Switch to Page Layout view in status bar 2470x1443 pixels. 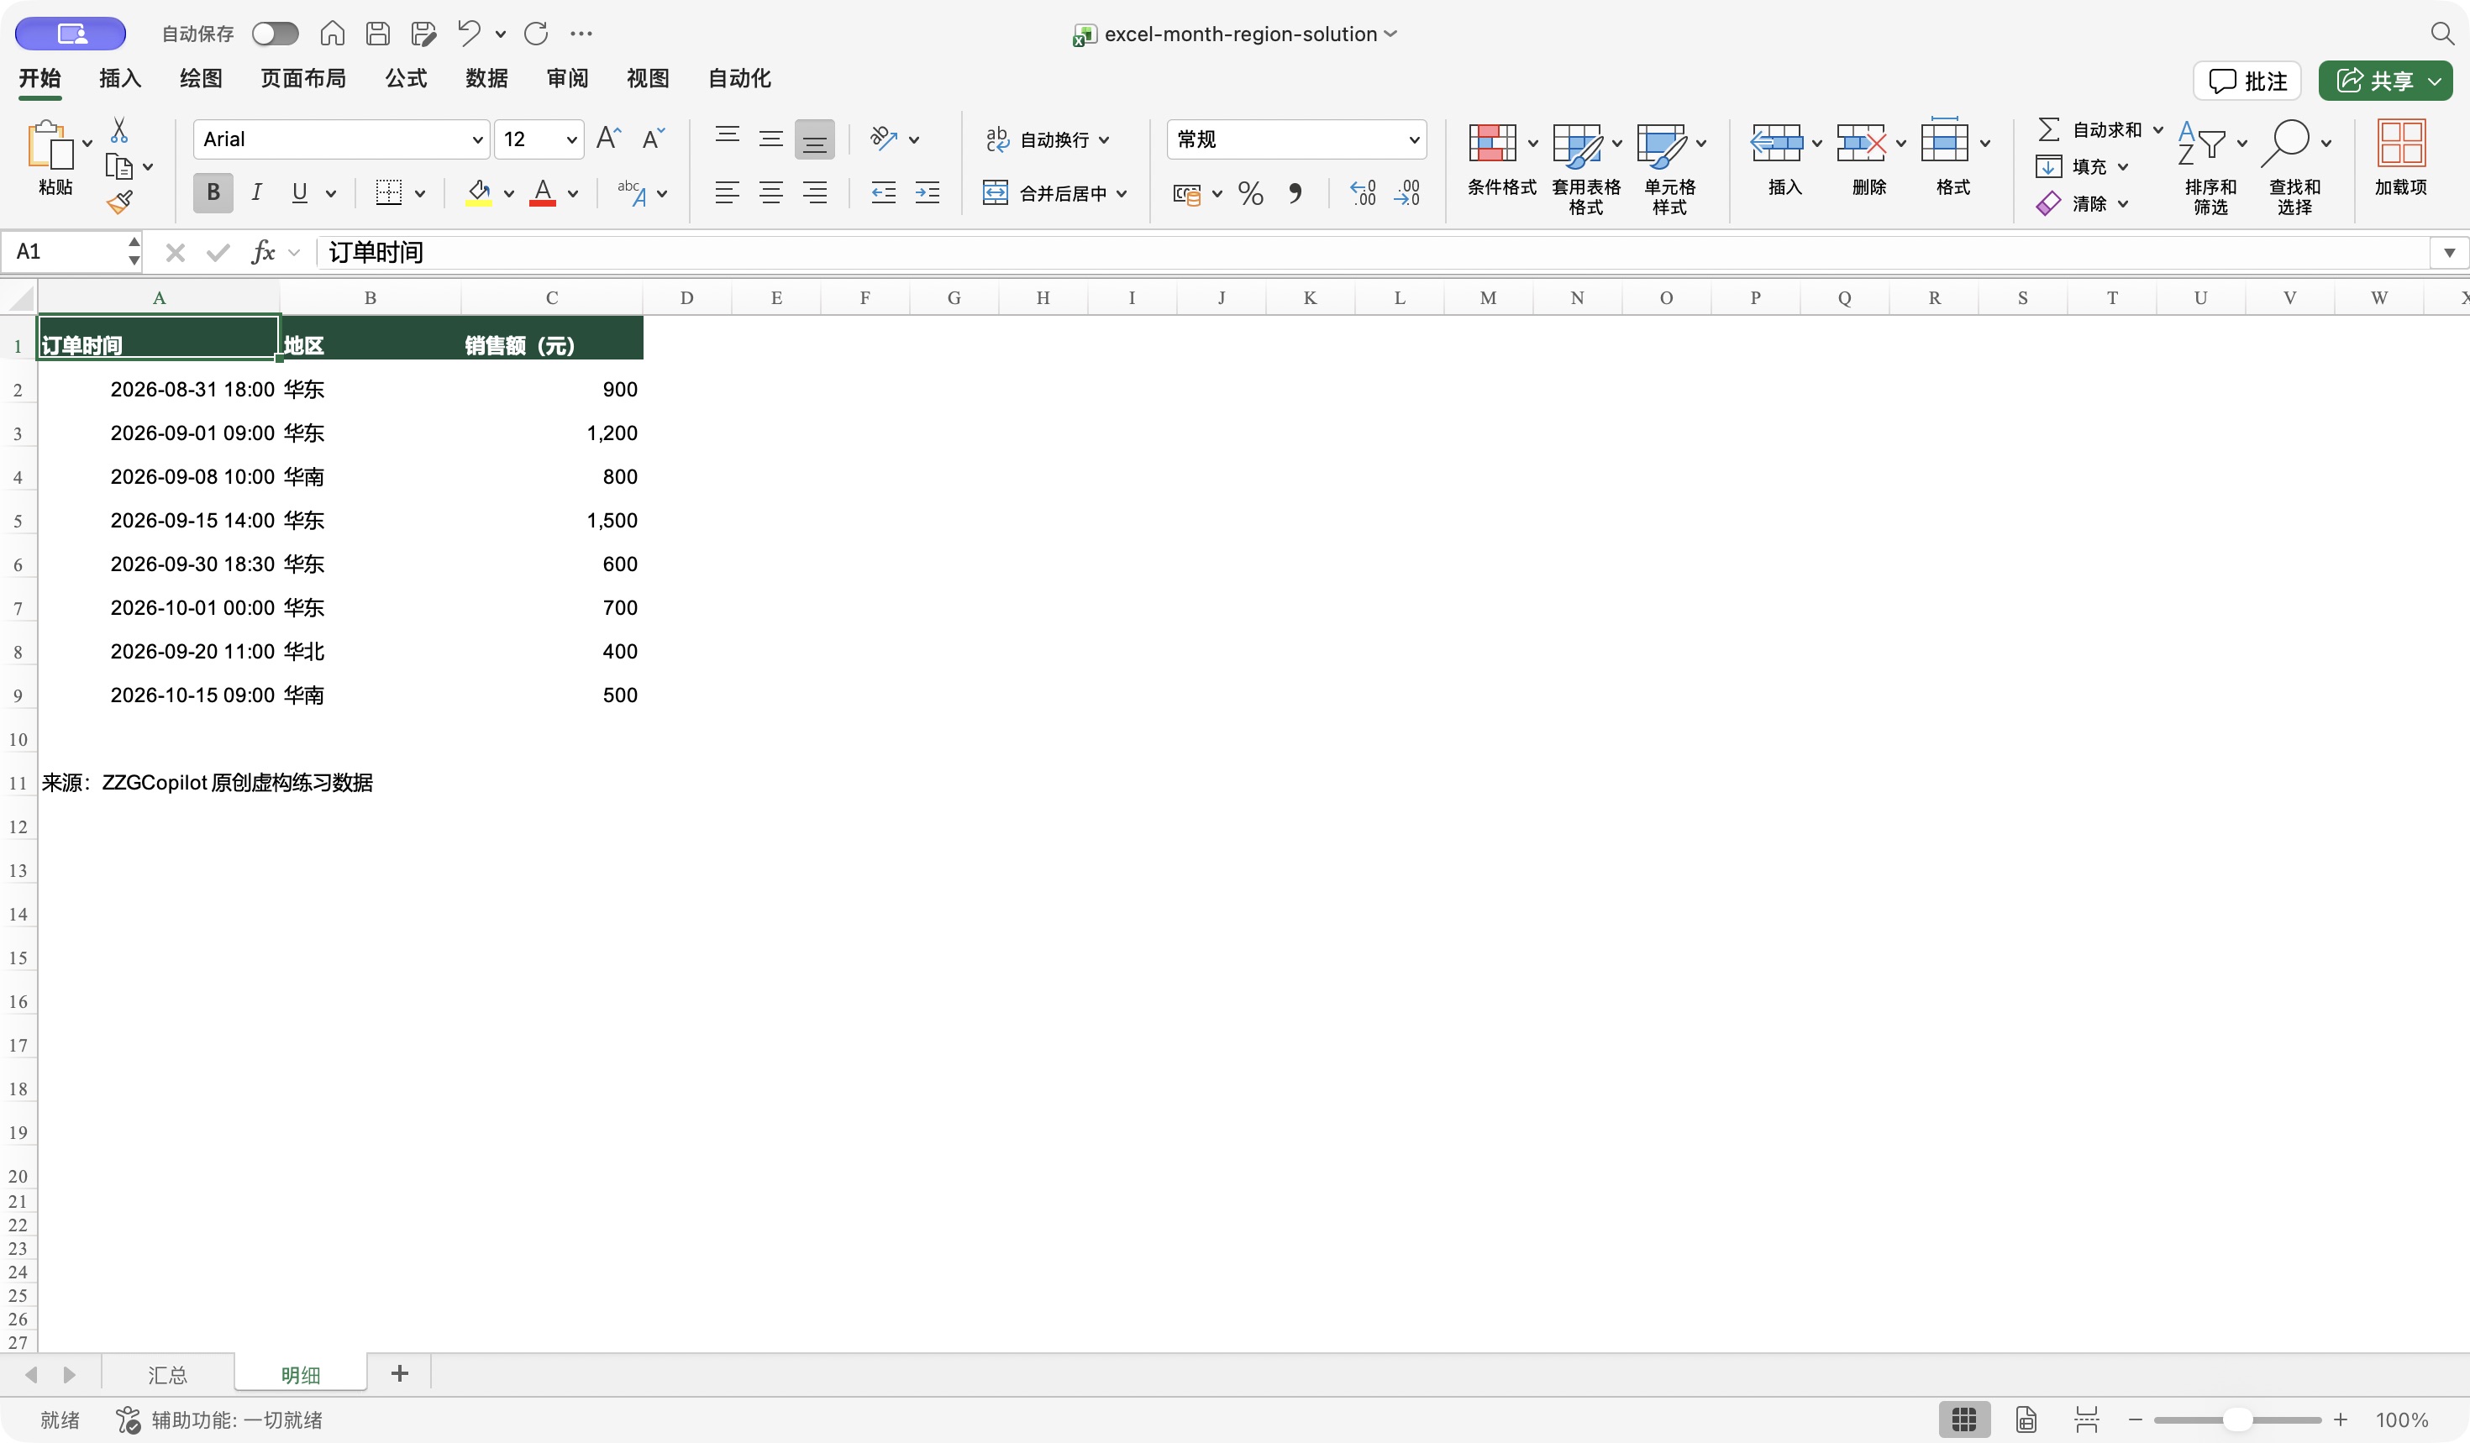tap(2026, 1419)
